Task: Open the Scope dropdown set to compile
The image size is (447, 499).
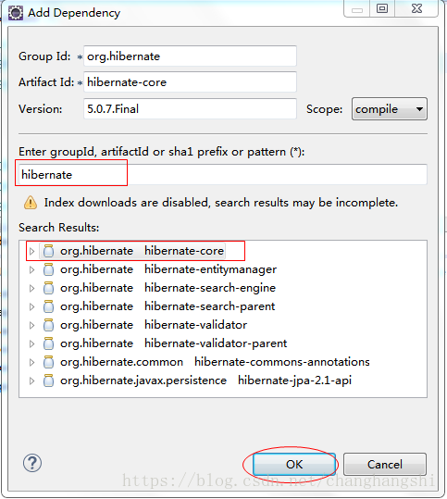Action: [390, 109]
